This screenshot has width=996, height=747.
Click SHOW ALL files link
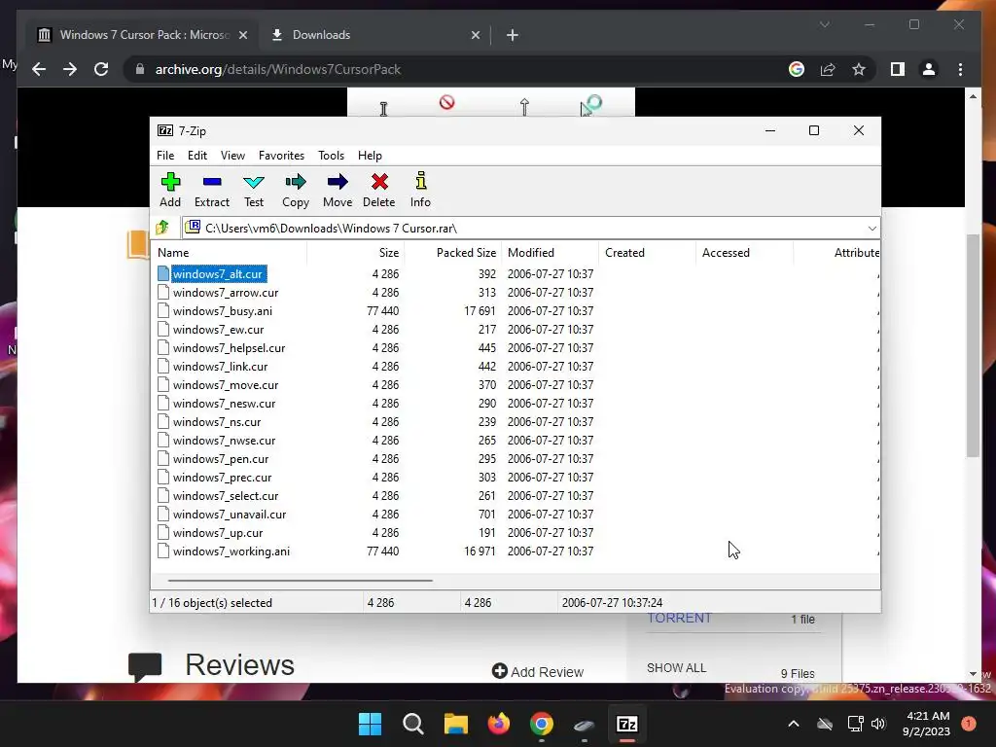pos(677,667)
